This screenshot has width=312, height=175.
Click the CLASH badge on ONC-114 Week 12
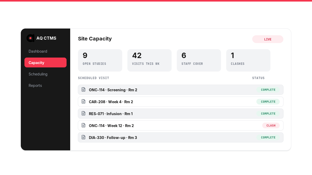[271, 125]
